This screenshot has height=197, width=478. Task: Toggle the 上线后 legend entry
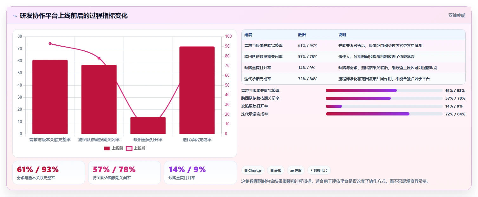coord(135,148)
